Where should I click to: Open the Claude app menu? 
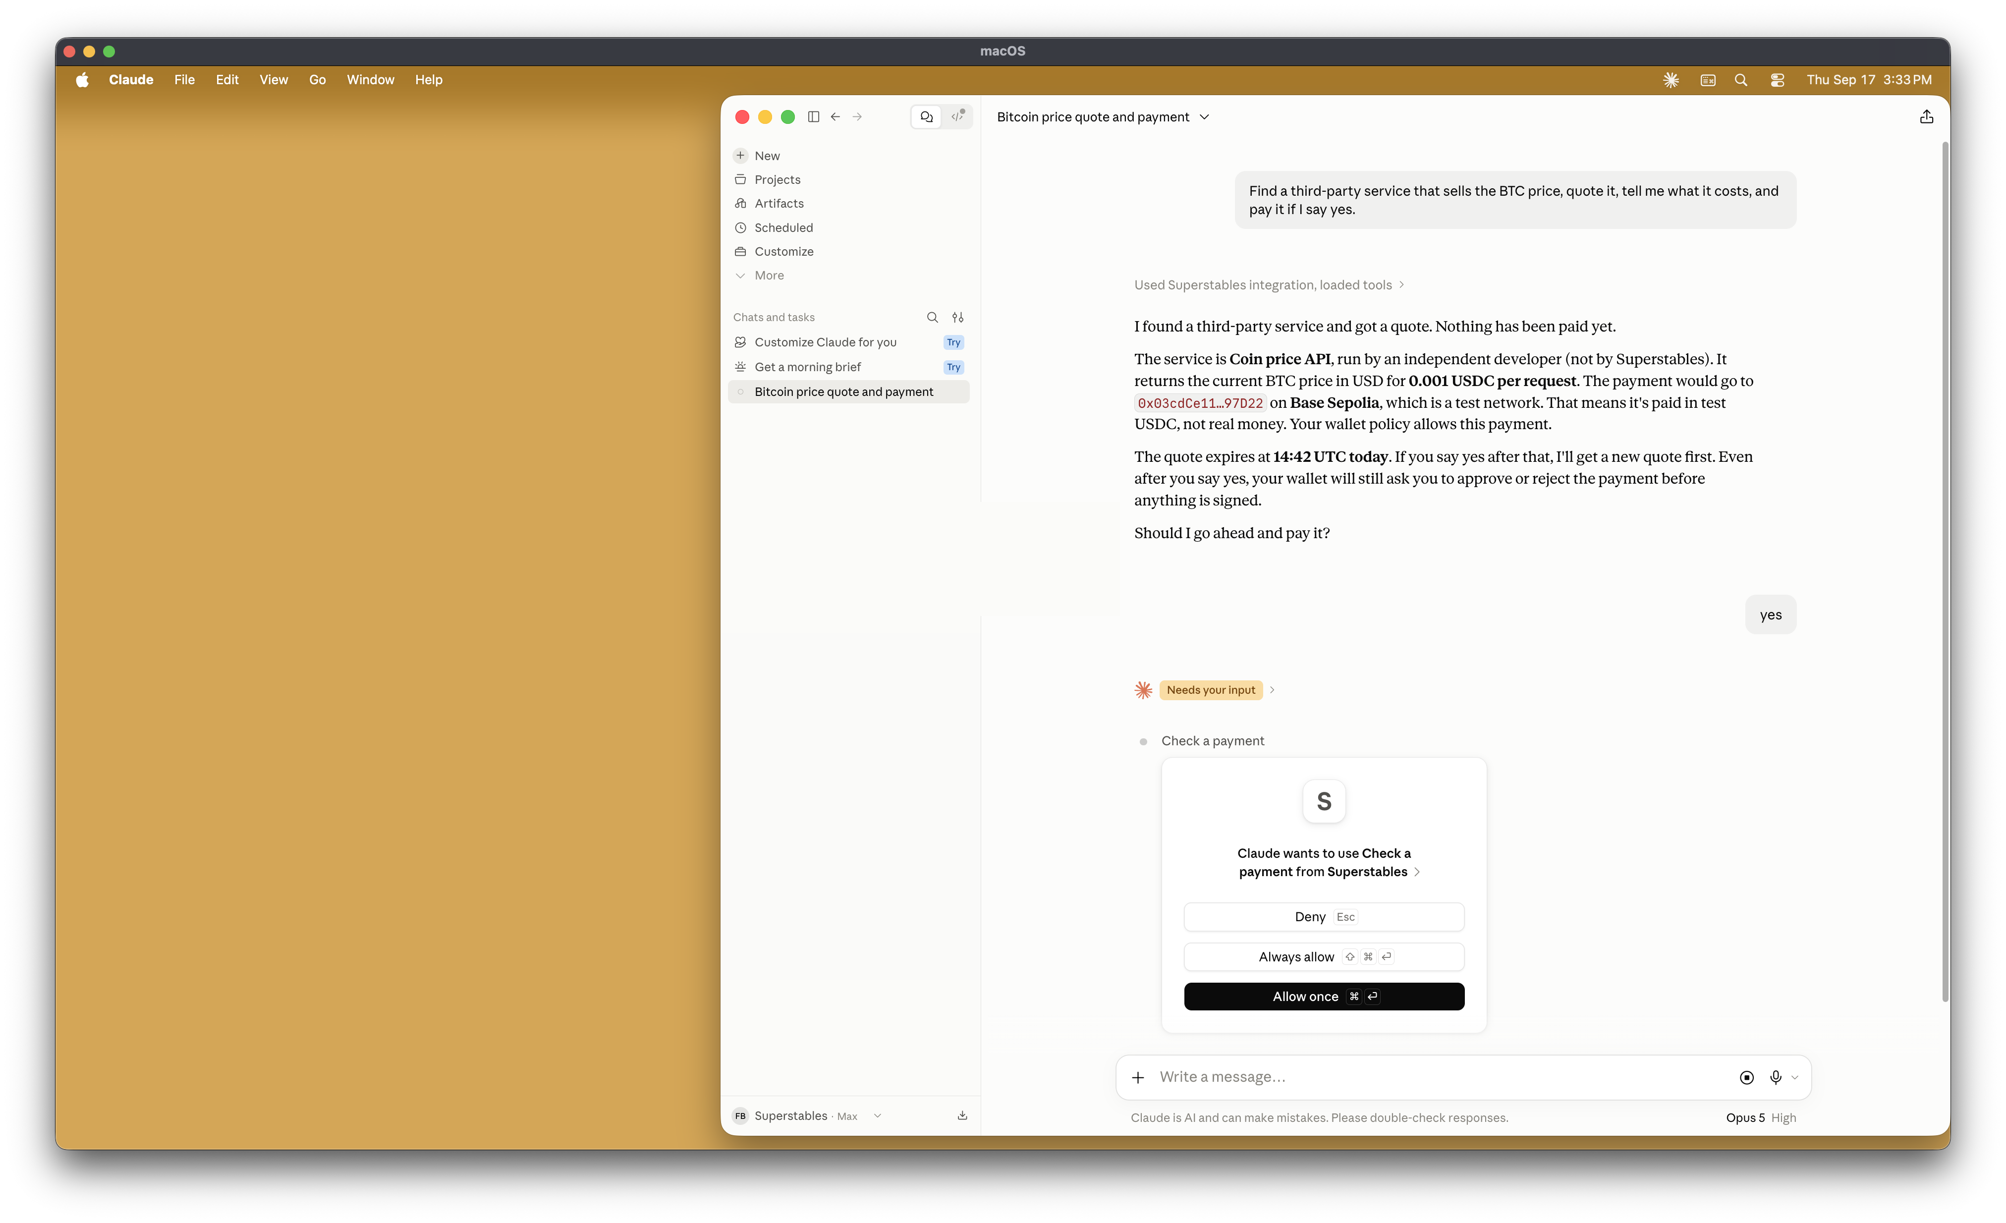coord(131,79)
